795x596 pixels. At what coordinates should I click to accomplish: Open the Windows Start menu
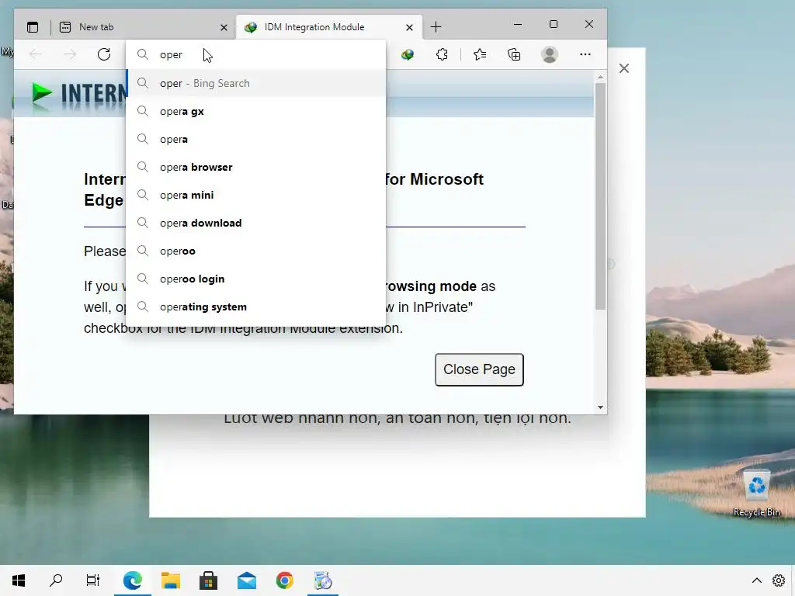click(x=19, y=580)
